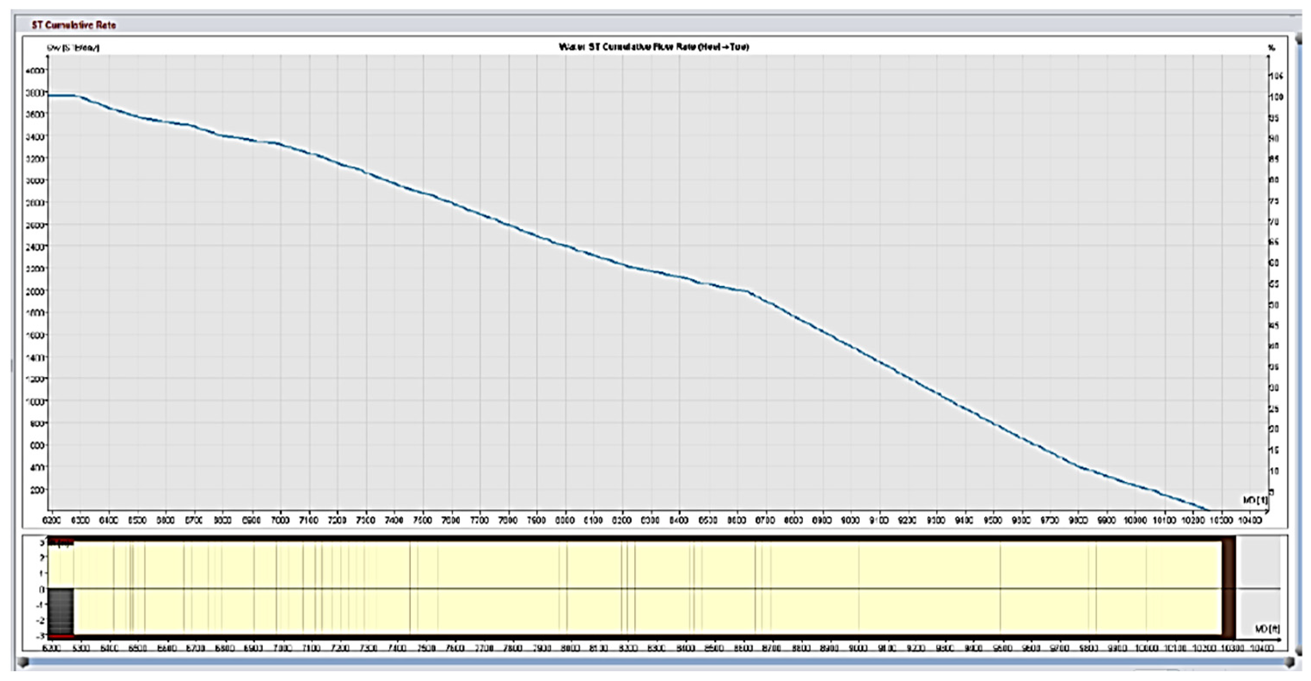Click the horizontal blue scrollbar track

(655, 662)
